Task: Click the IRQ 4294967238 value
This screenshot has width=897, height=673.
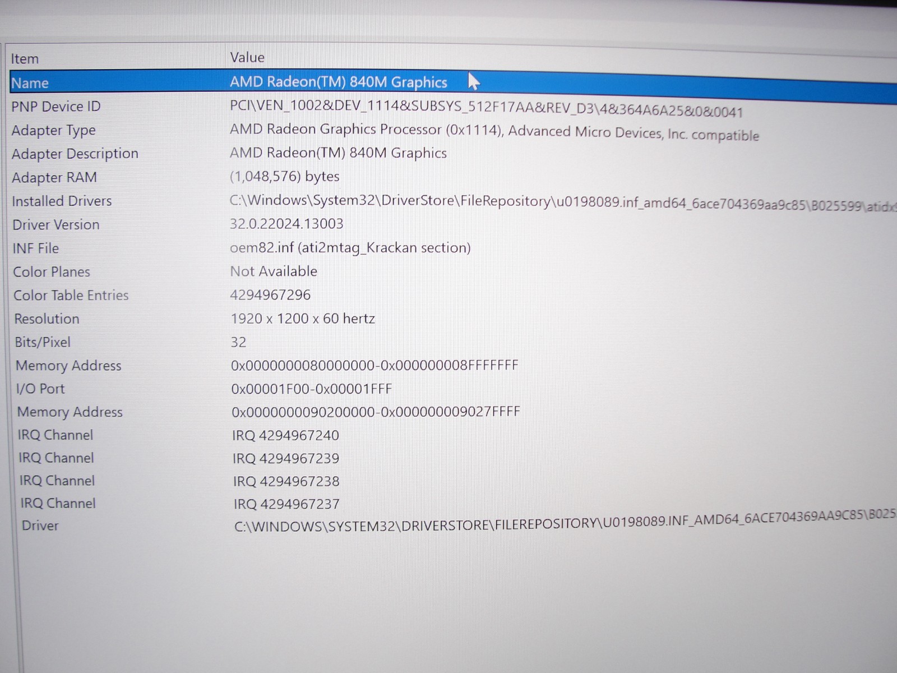Action: pyautogui.click(x=286, y=481)
